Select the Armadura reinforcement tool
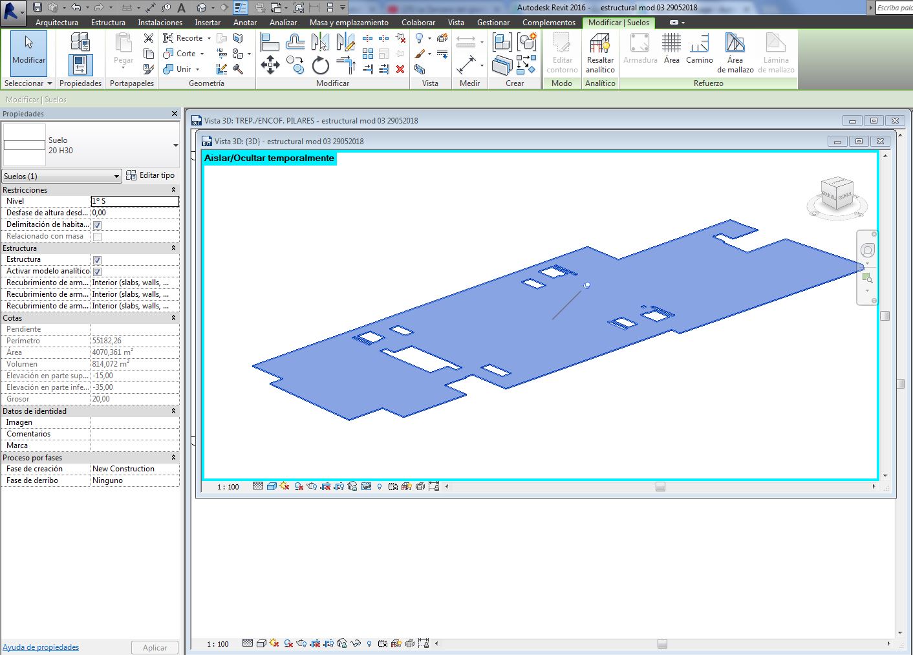This screenshot has width=913, height=655. click(x=639, y=48)
